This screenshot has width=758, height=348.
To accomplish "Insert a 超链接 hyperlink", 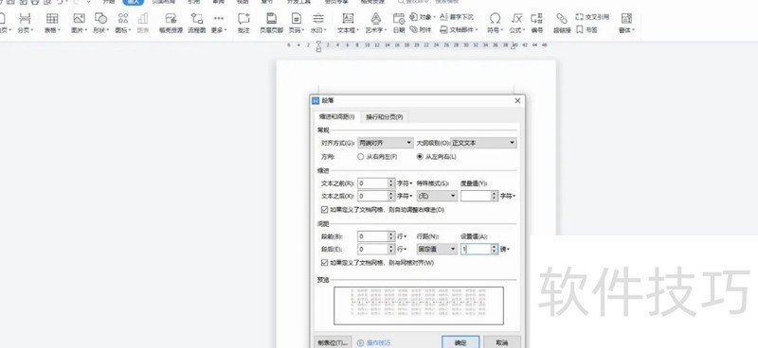I will (x=562, y=23).
